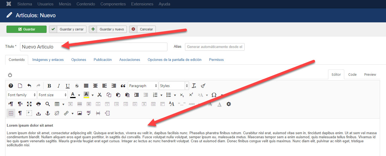Insert a link
The height and width of the screenshot is (156, 386).
tap(66, 113)
